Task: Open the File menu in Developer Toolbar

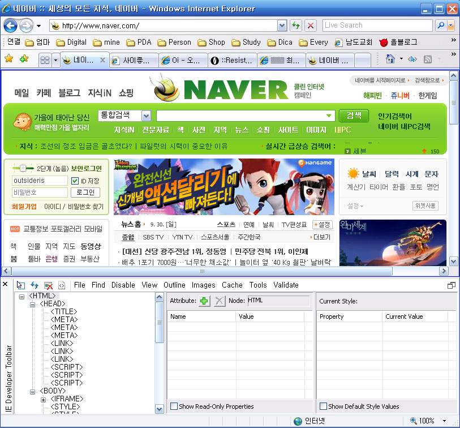Action: pyautogui.click(x=80, y=285)
